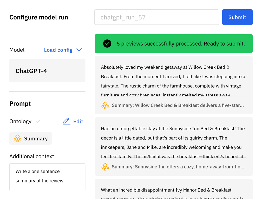Click the Willow Creek summary ontology icon

coord(105,105)
